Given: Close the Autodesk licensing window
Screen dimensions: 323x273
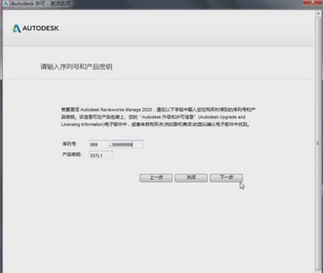Looking at the screenshot, I should click(312, 2).
